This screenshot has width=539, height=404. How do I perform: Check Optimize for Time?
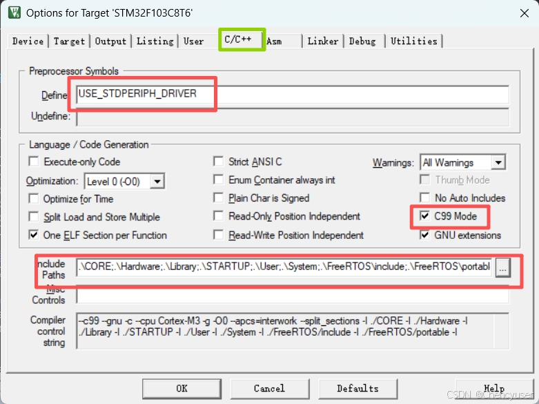(x=34, y=199)
